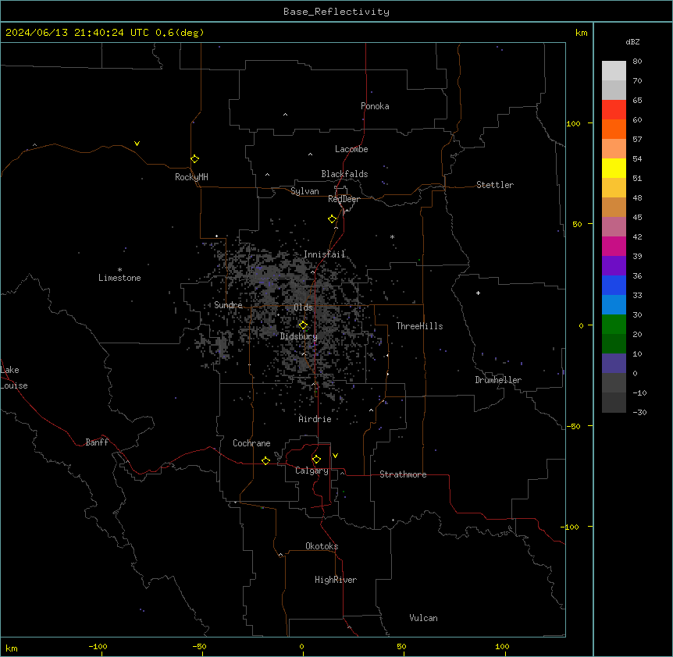Click the white asterisk above Limestone
Screen dimensions: 673x657
coord(119,270)
